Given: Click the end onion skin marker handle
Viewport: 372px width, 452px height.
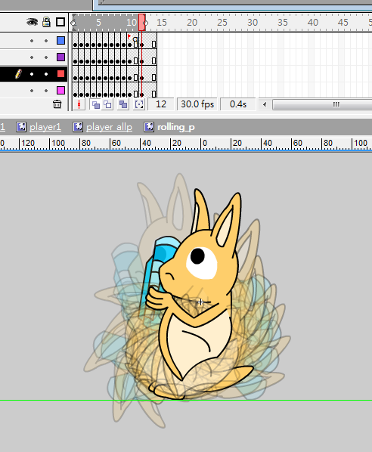Looking at the screenshot, I should tap(146, 23).
